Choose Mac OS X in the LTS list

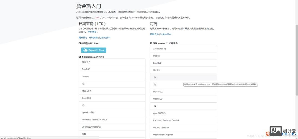(x=112, y=91)
